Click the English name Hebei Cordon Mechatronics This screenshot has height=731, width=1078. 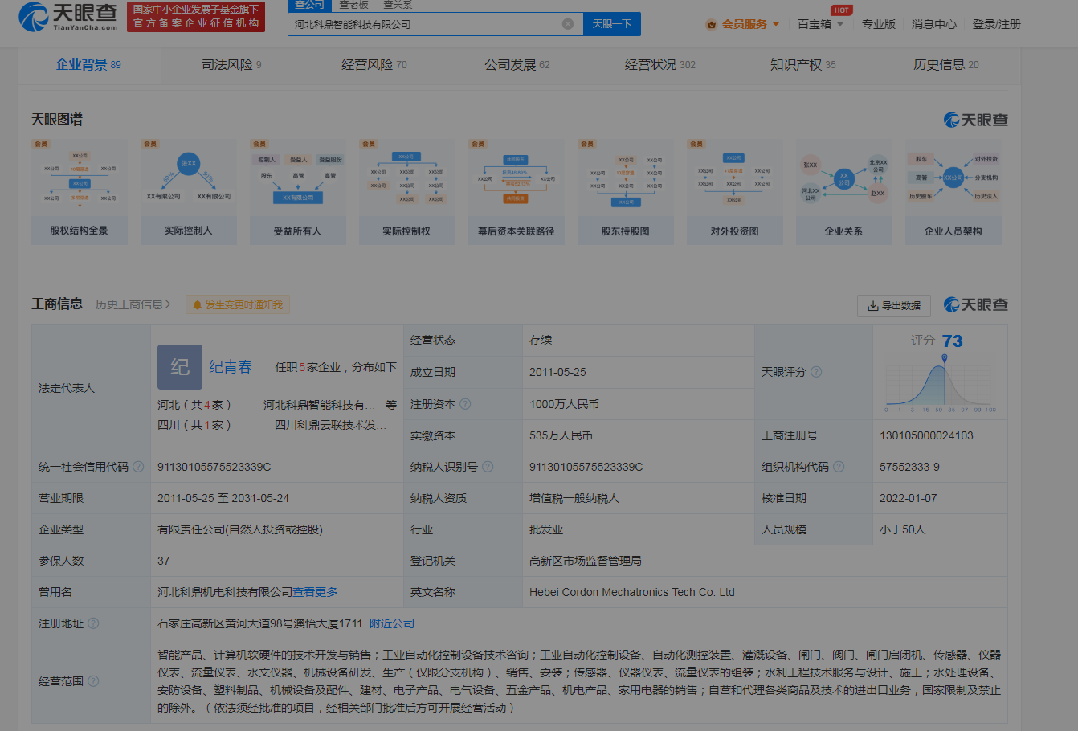[632, 592]
